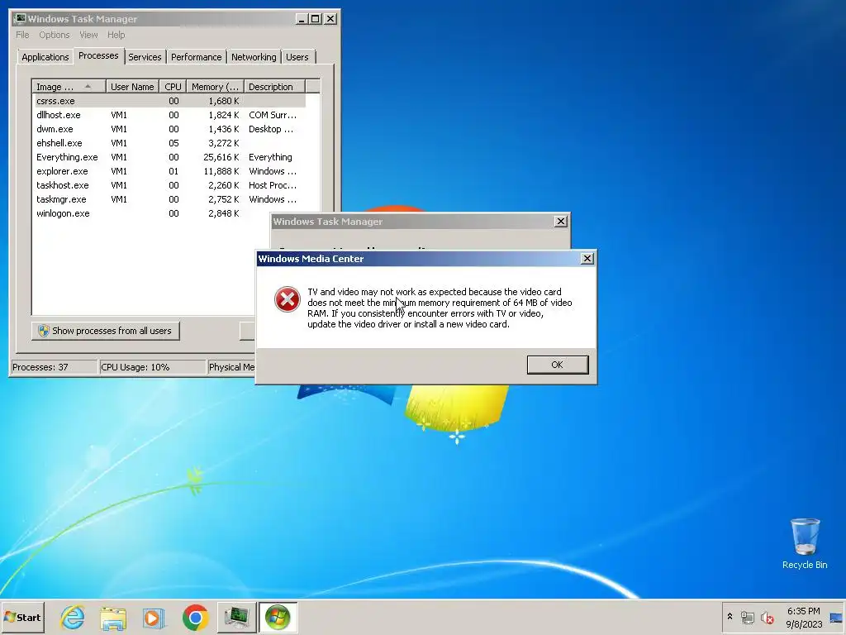Switch to the Networking tab
Viewport: 846px width, 635px height.
click(x=254, y=57)
